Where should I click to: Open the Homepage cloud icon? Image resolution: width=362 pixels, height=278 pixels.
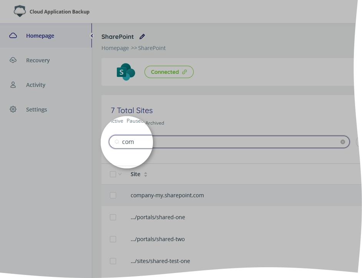(13, 36)
